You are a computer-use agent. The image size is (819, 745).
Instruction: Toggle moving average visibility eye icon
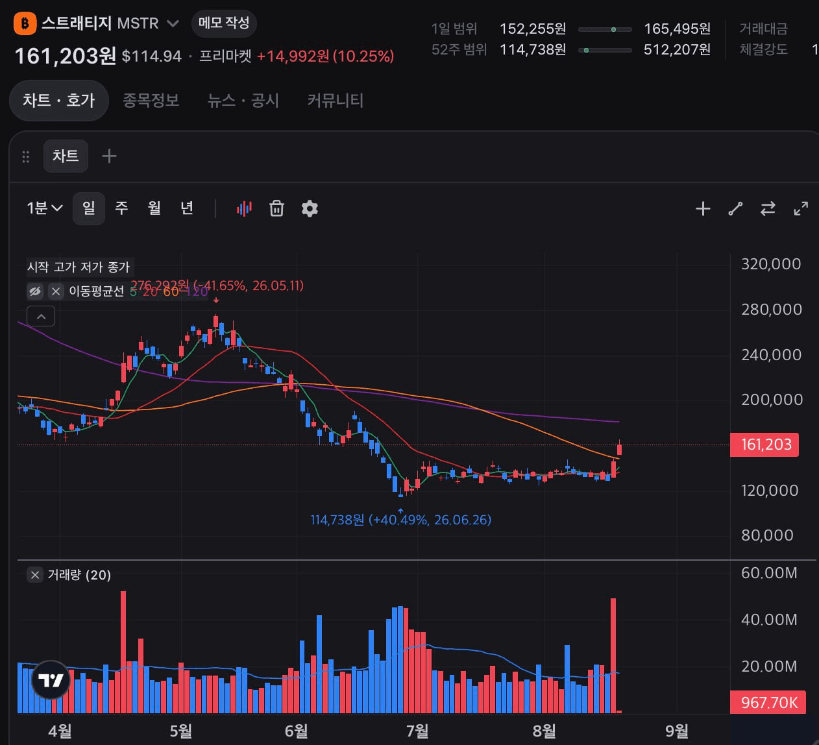[x=35, y=291]
